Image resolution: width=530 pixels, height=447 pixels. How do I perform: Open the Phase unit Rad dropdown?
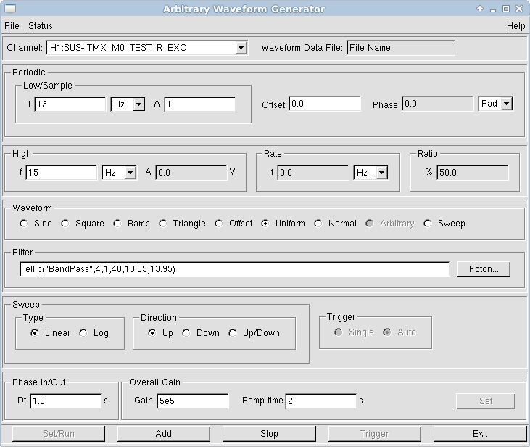click(x=506, y=104)
